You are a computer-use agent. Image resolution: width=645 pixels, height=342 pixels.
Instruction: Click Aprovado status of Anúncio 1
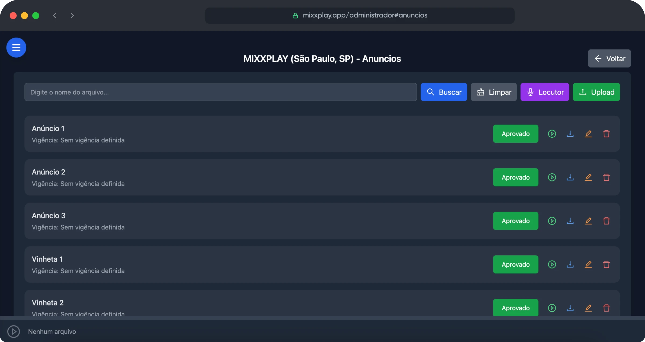(x=515, y=134)
